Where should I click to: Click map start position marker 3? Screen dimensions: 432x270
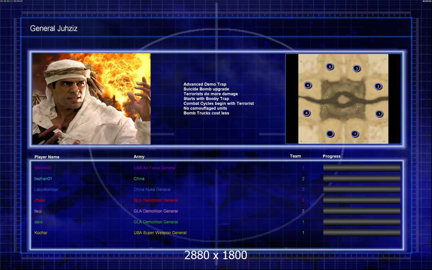(x=357, y=68)
